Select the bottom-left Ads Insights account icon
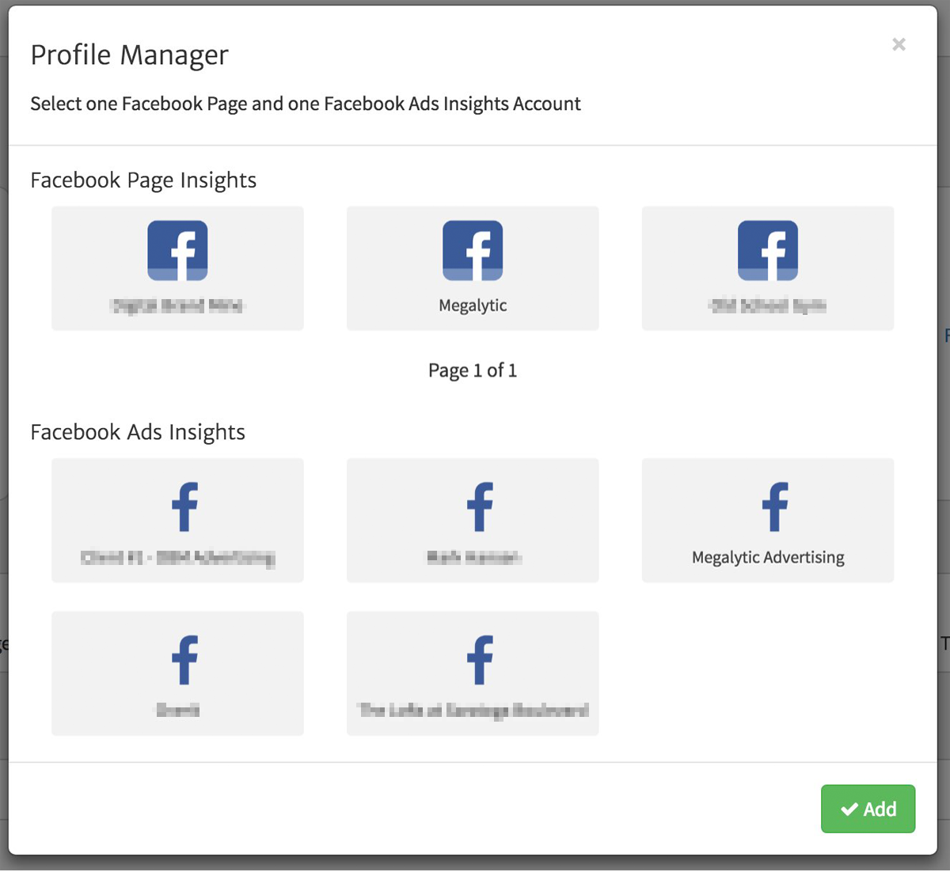Screen dimensions: 950x872 coord(184,660)
